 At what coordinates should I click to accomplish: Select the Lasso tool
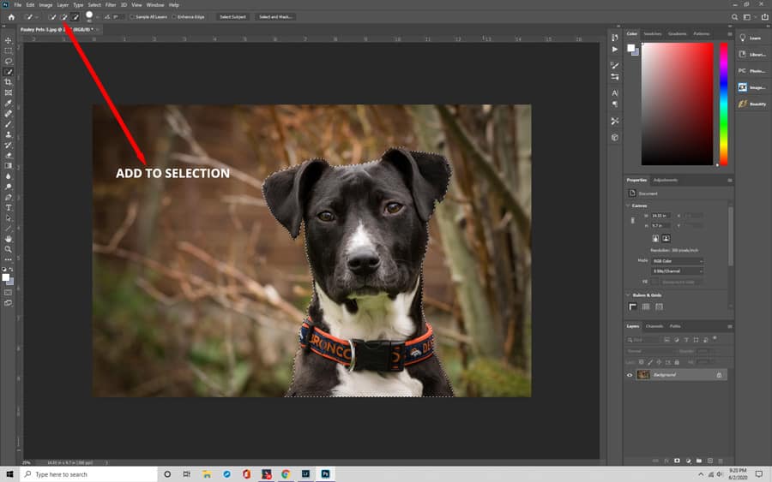click(x=9, y=62)
